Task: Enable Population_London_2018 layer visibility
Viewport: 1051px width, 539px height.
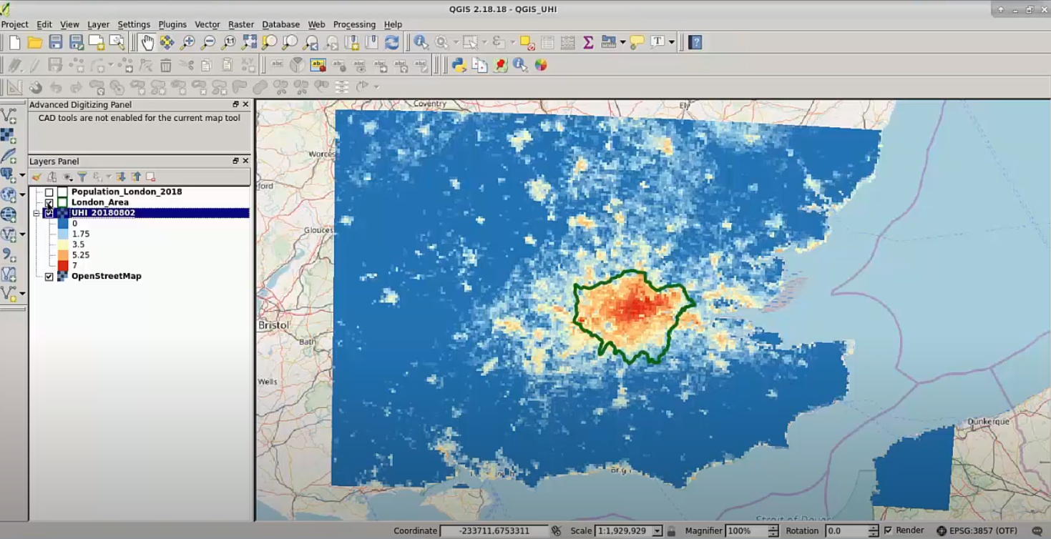Action: point(49,192)
